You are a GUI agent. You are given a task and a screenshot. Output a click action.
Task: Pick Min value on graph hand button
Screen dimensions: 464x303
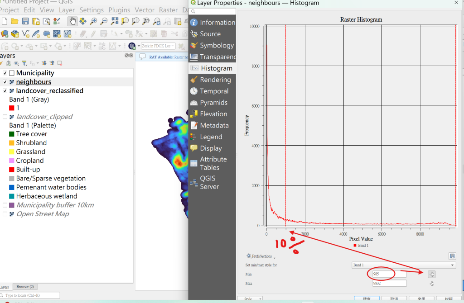pos(432,275)
